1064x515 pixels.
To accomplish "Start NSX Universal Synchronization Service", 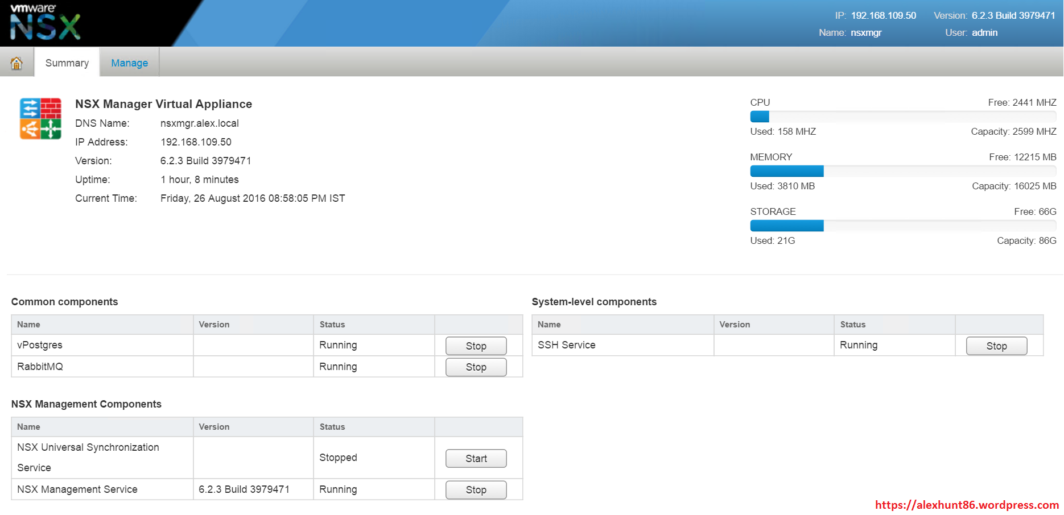I will 476,458.
